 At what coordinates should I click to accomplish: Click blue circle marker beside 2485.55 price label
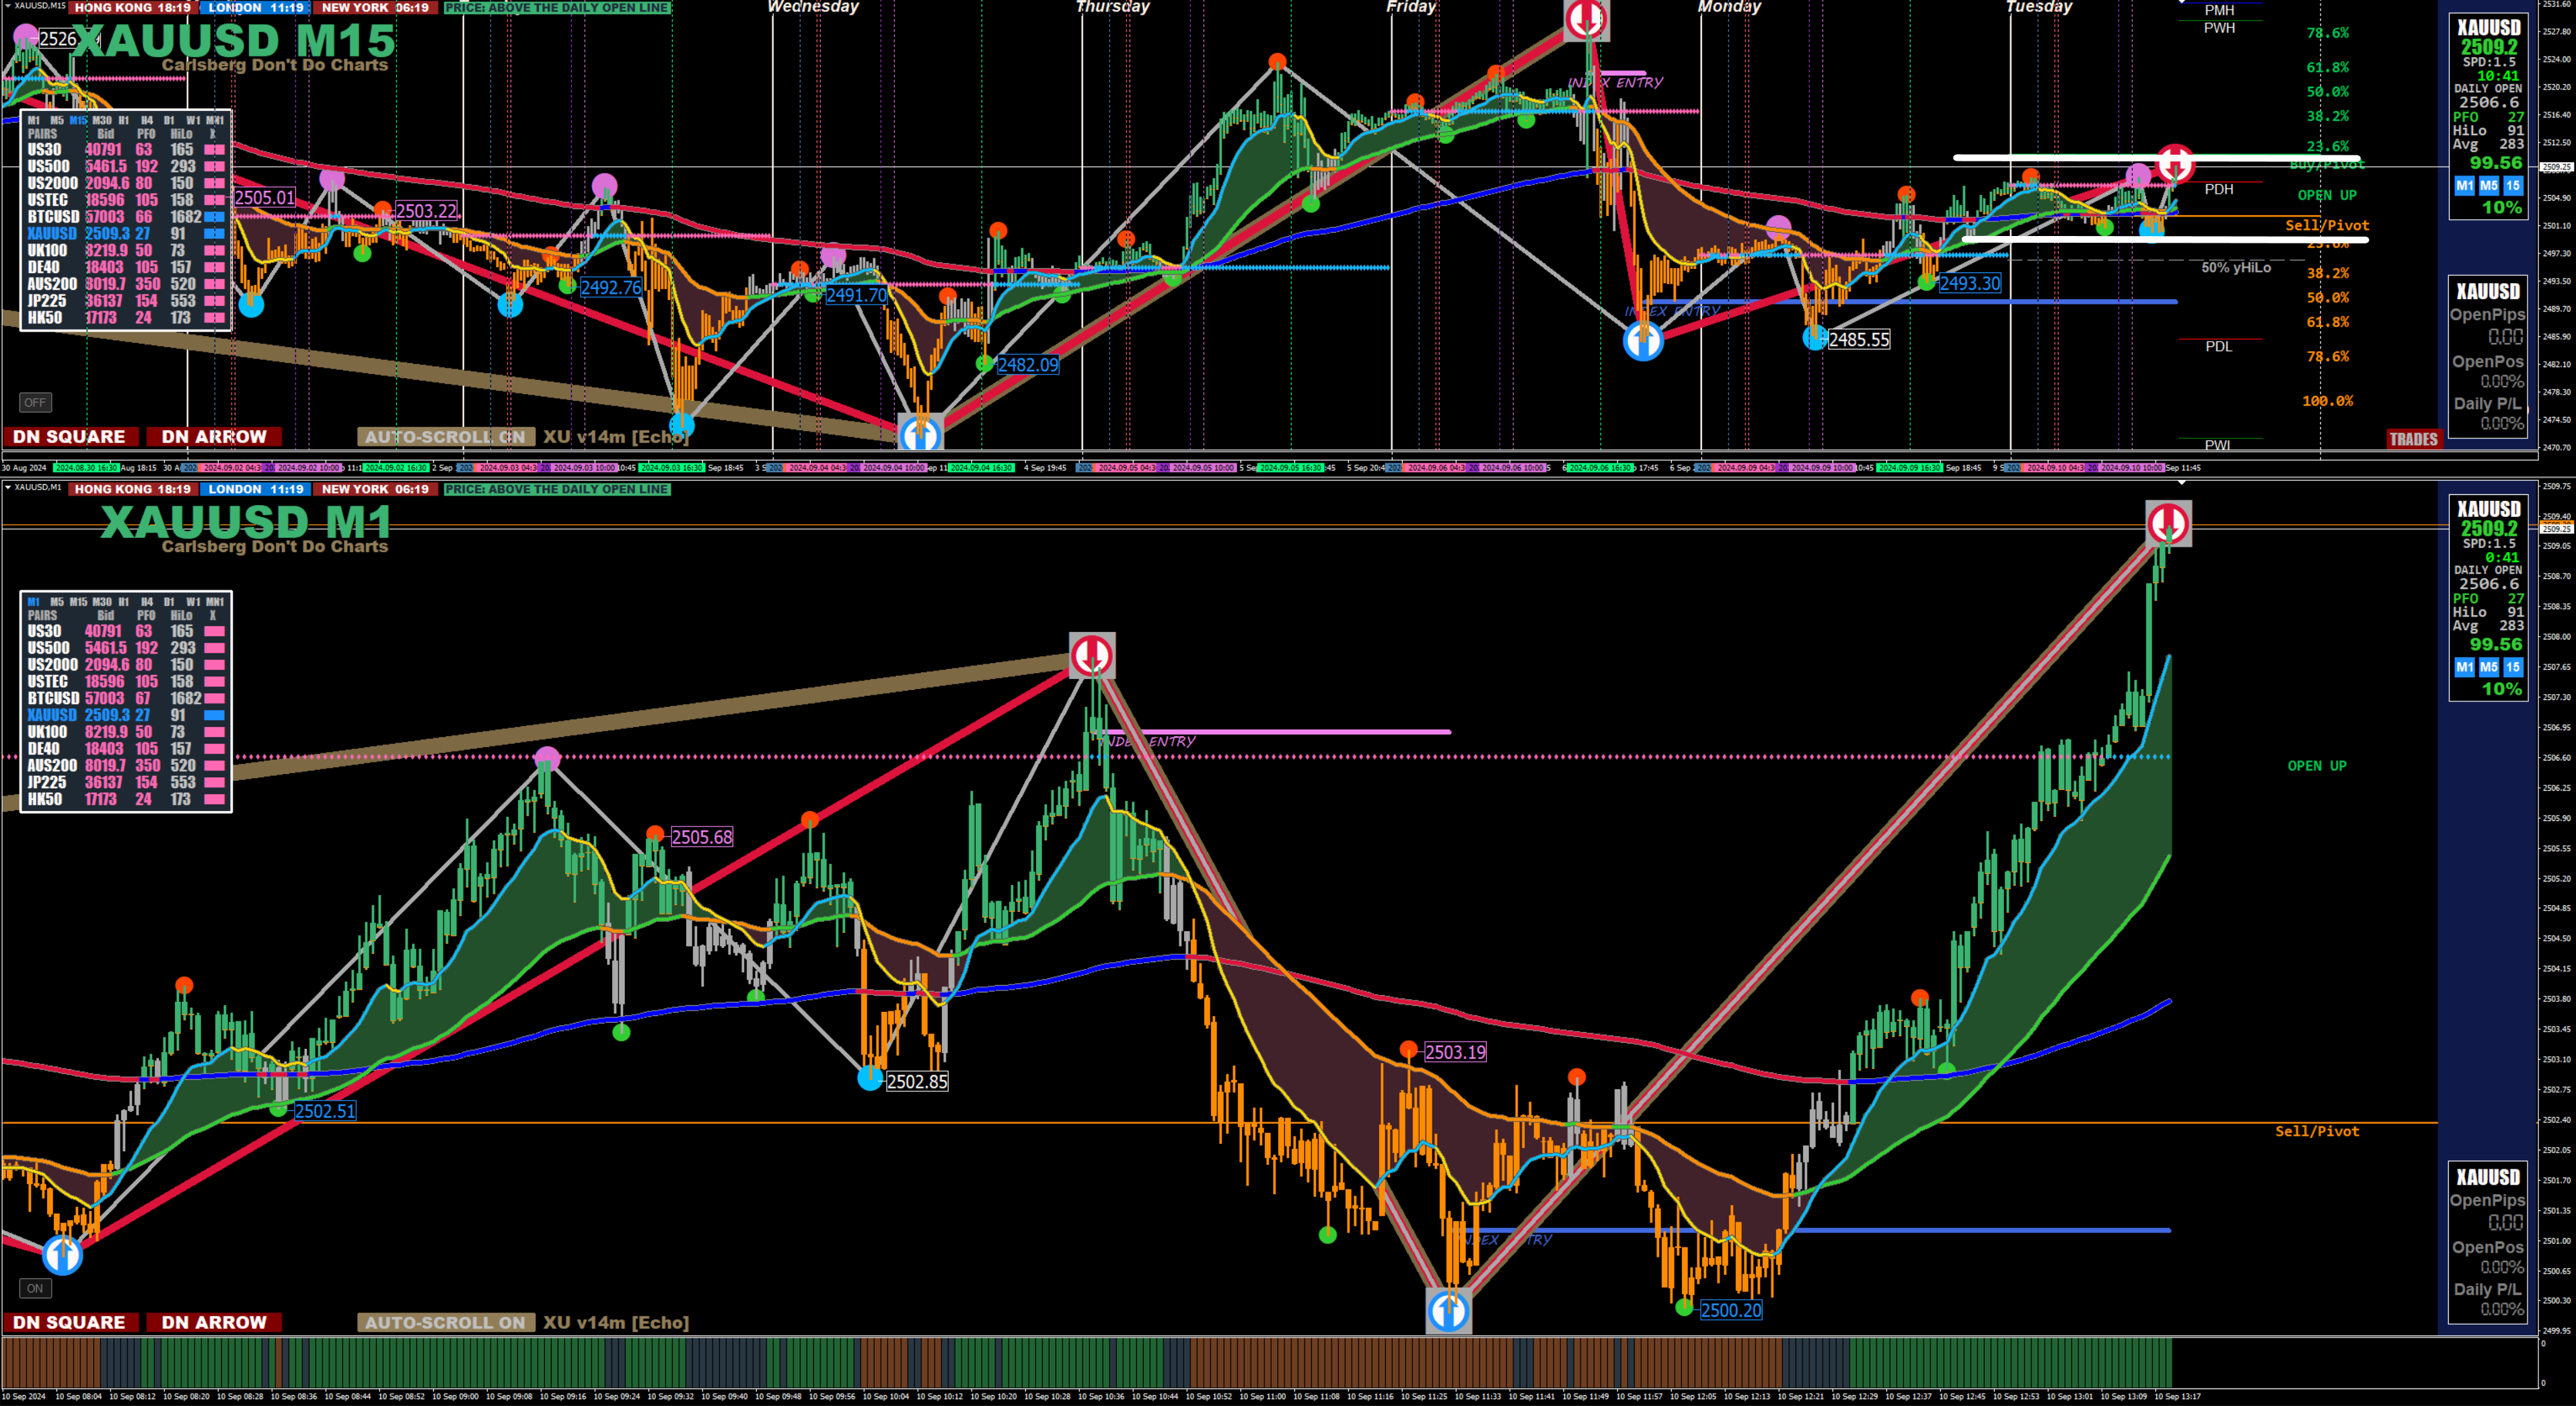click(x=1814, y=339)
